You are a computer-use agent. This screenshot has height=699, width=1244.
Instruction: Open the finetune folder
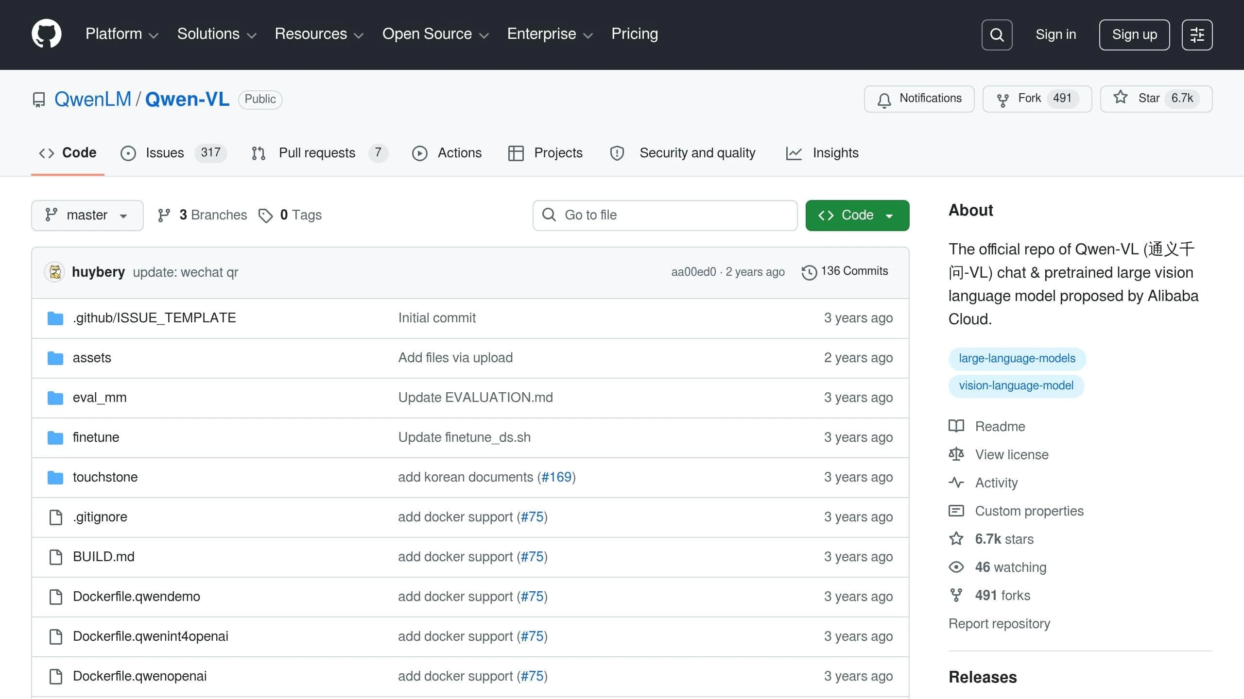[x=96, y=437]
